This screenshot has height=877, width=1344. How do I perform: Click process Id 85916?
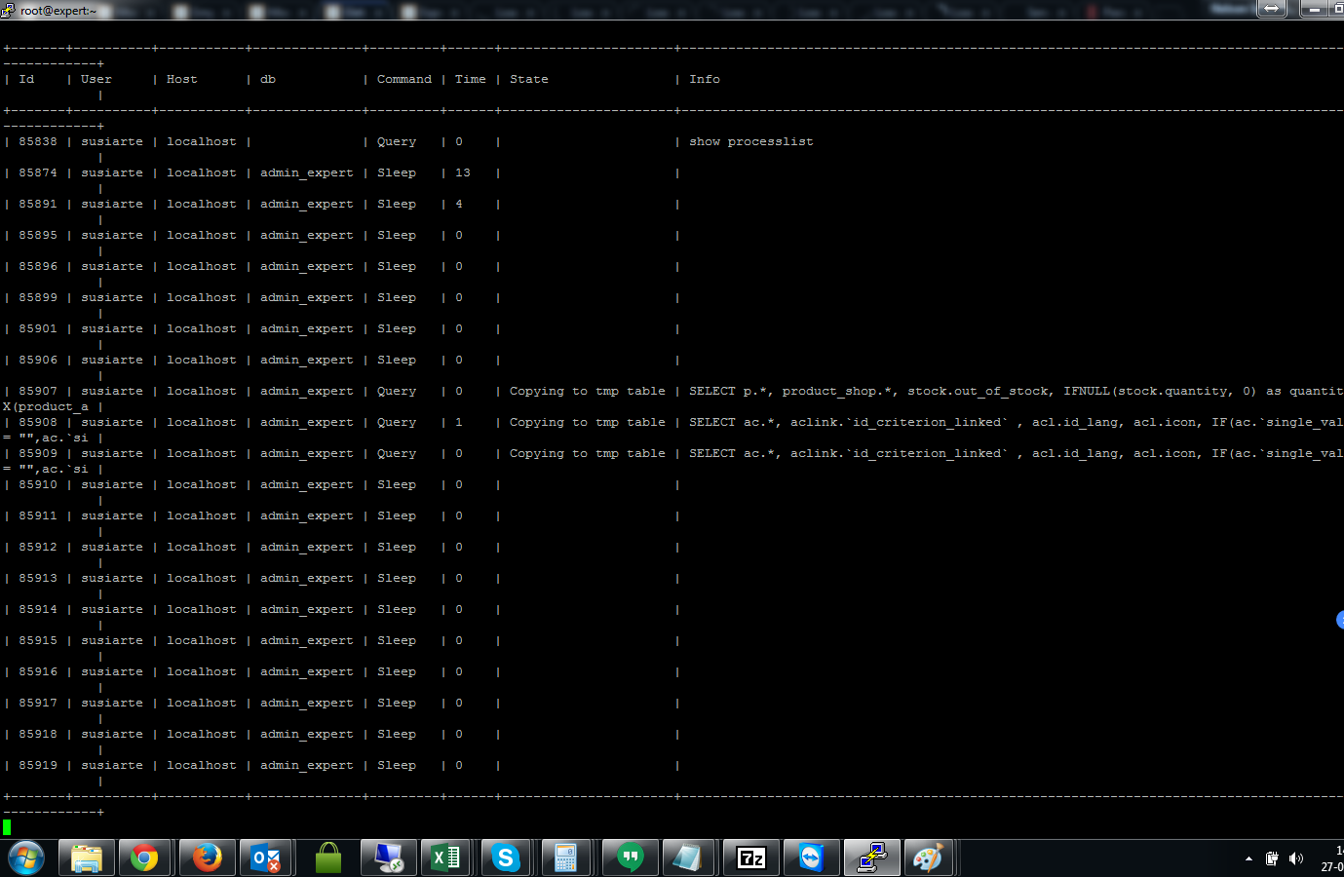point(38,672)
